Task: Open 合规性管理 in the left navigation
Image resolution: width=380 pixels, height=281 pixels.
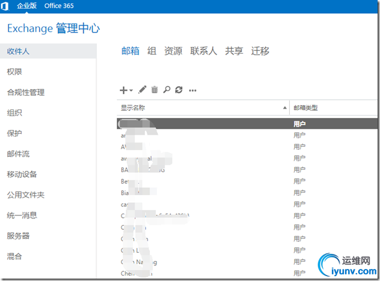Action: coord(26,92)
